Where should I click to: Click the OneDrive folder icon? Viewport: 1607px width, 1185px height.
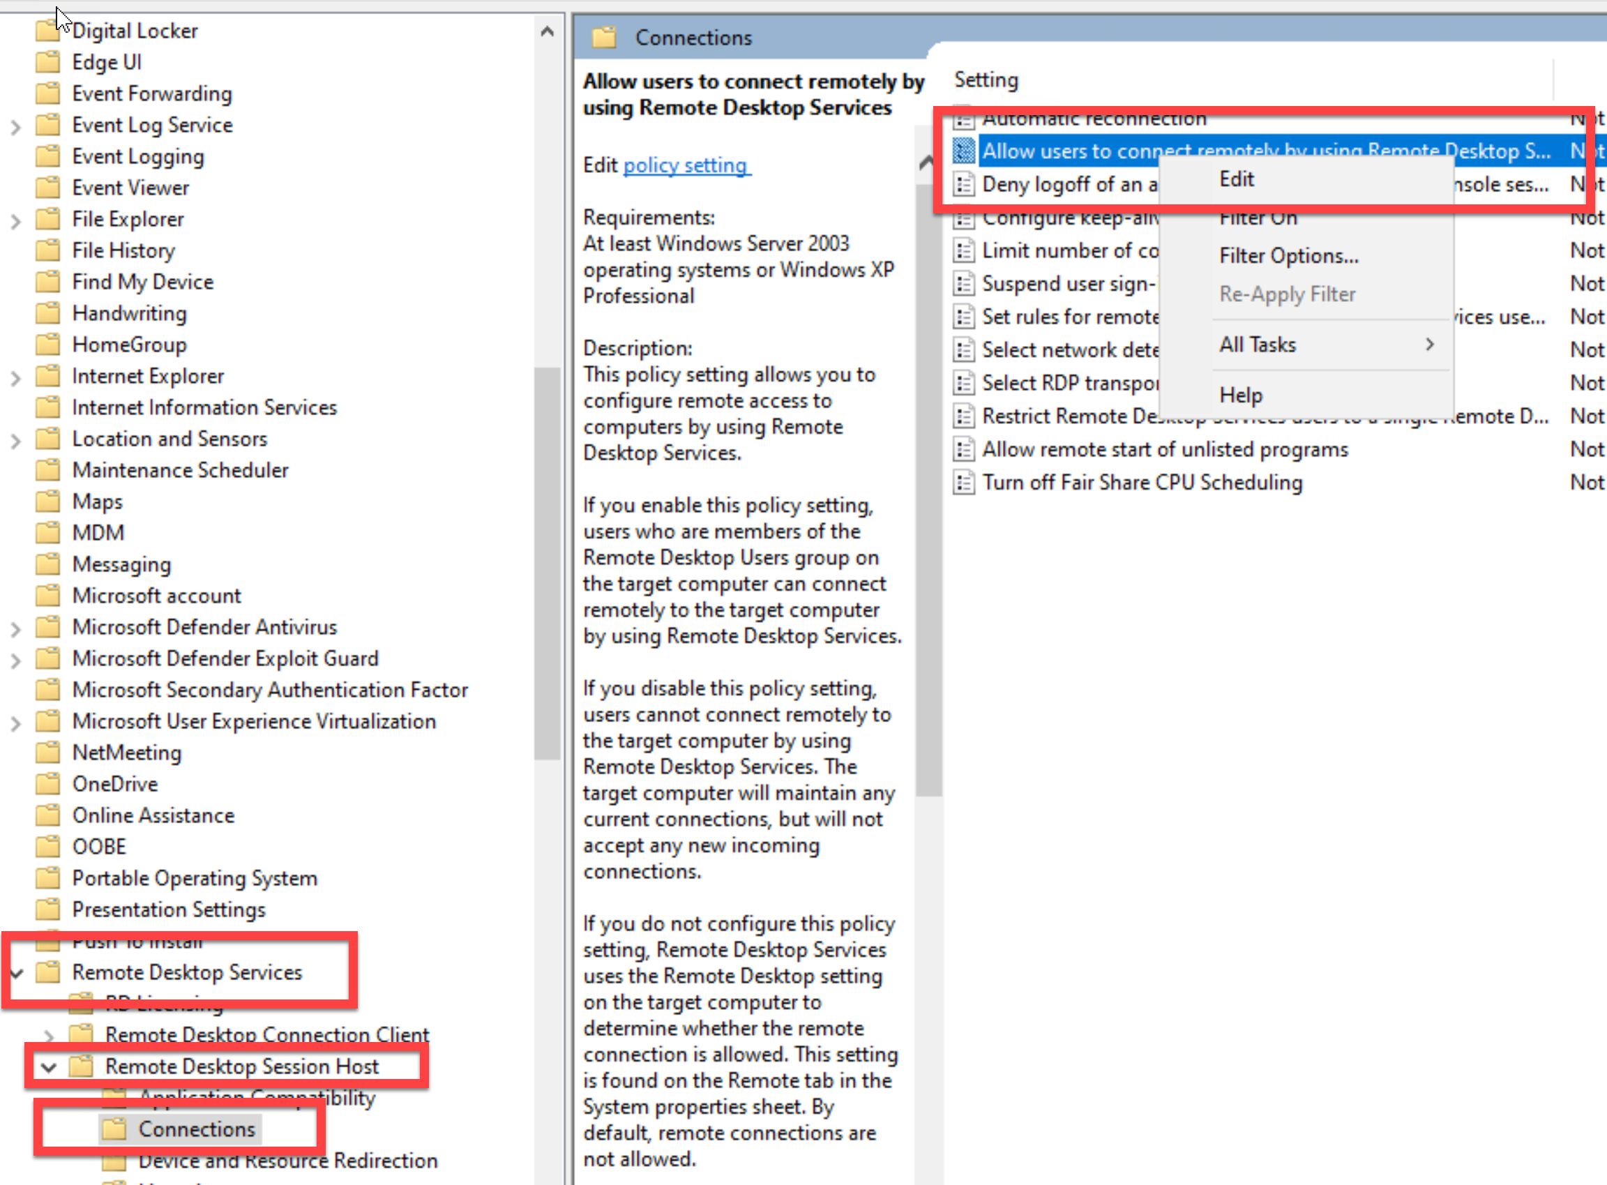48,784
